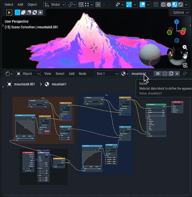
Task: Open the overlays settings dropdown arrow
Action: [x=148, y=5]
